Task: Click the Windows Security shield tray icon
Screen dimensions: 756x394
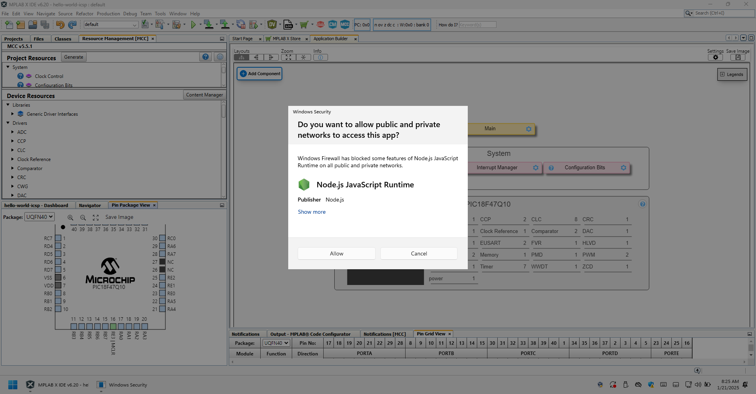Action: click(x=651, y=385)
